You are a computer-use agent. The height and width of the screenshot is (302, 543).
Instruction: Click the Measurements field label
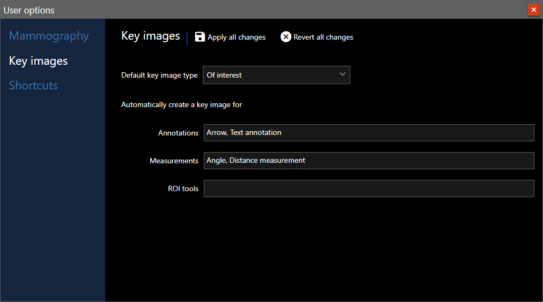(x=174, y=161)
